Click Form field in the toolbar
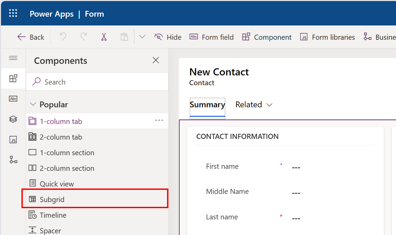 [x=212, y=37]
